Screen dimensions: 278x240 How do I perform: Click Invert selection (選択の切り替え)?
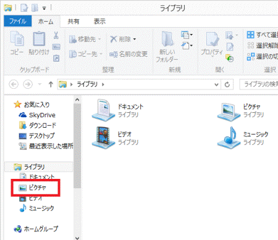tap(263, 56)
